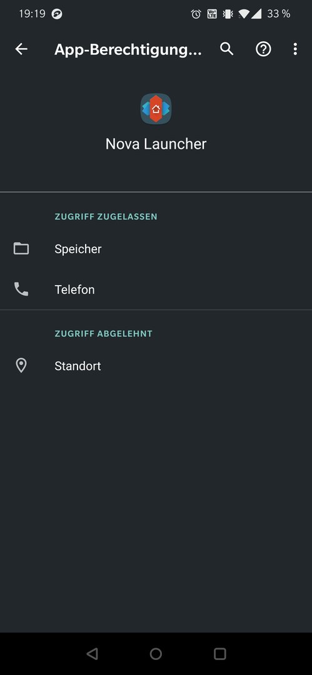
Task: Tap the Android home circle button
Action: (156, 654)
